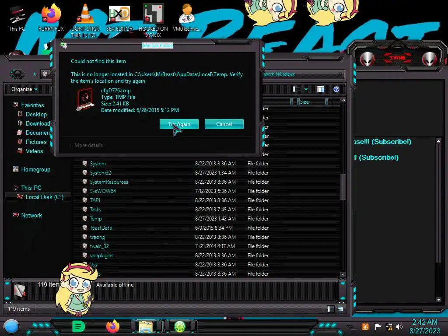Open the lime icon taskbar app

pos(180,326)
